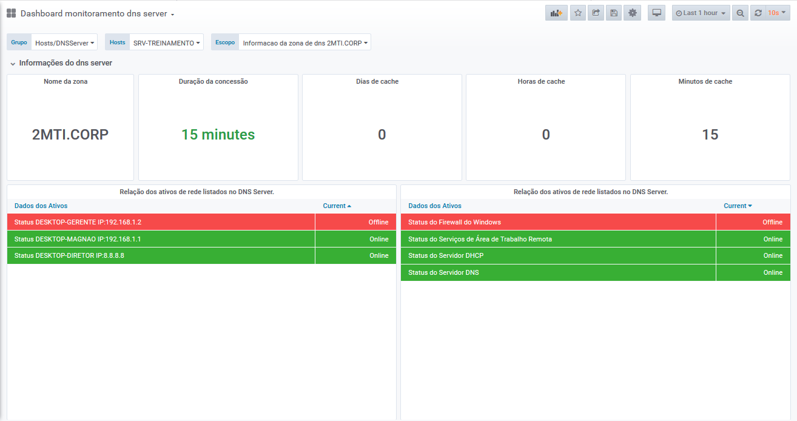The width and height of the screenshot is (797, 421).
Task: Zoom out time range magnifier icon
Action: click(x=740, y=13)
